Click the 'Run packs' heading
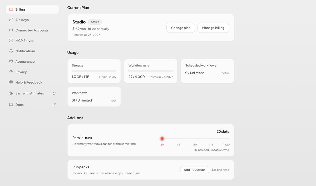This screenshot has width=316, height=186. coord(81,167)
